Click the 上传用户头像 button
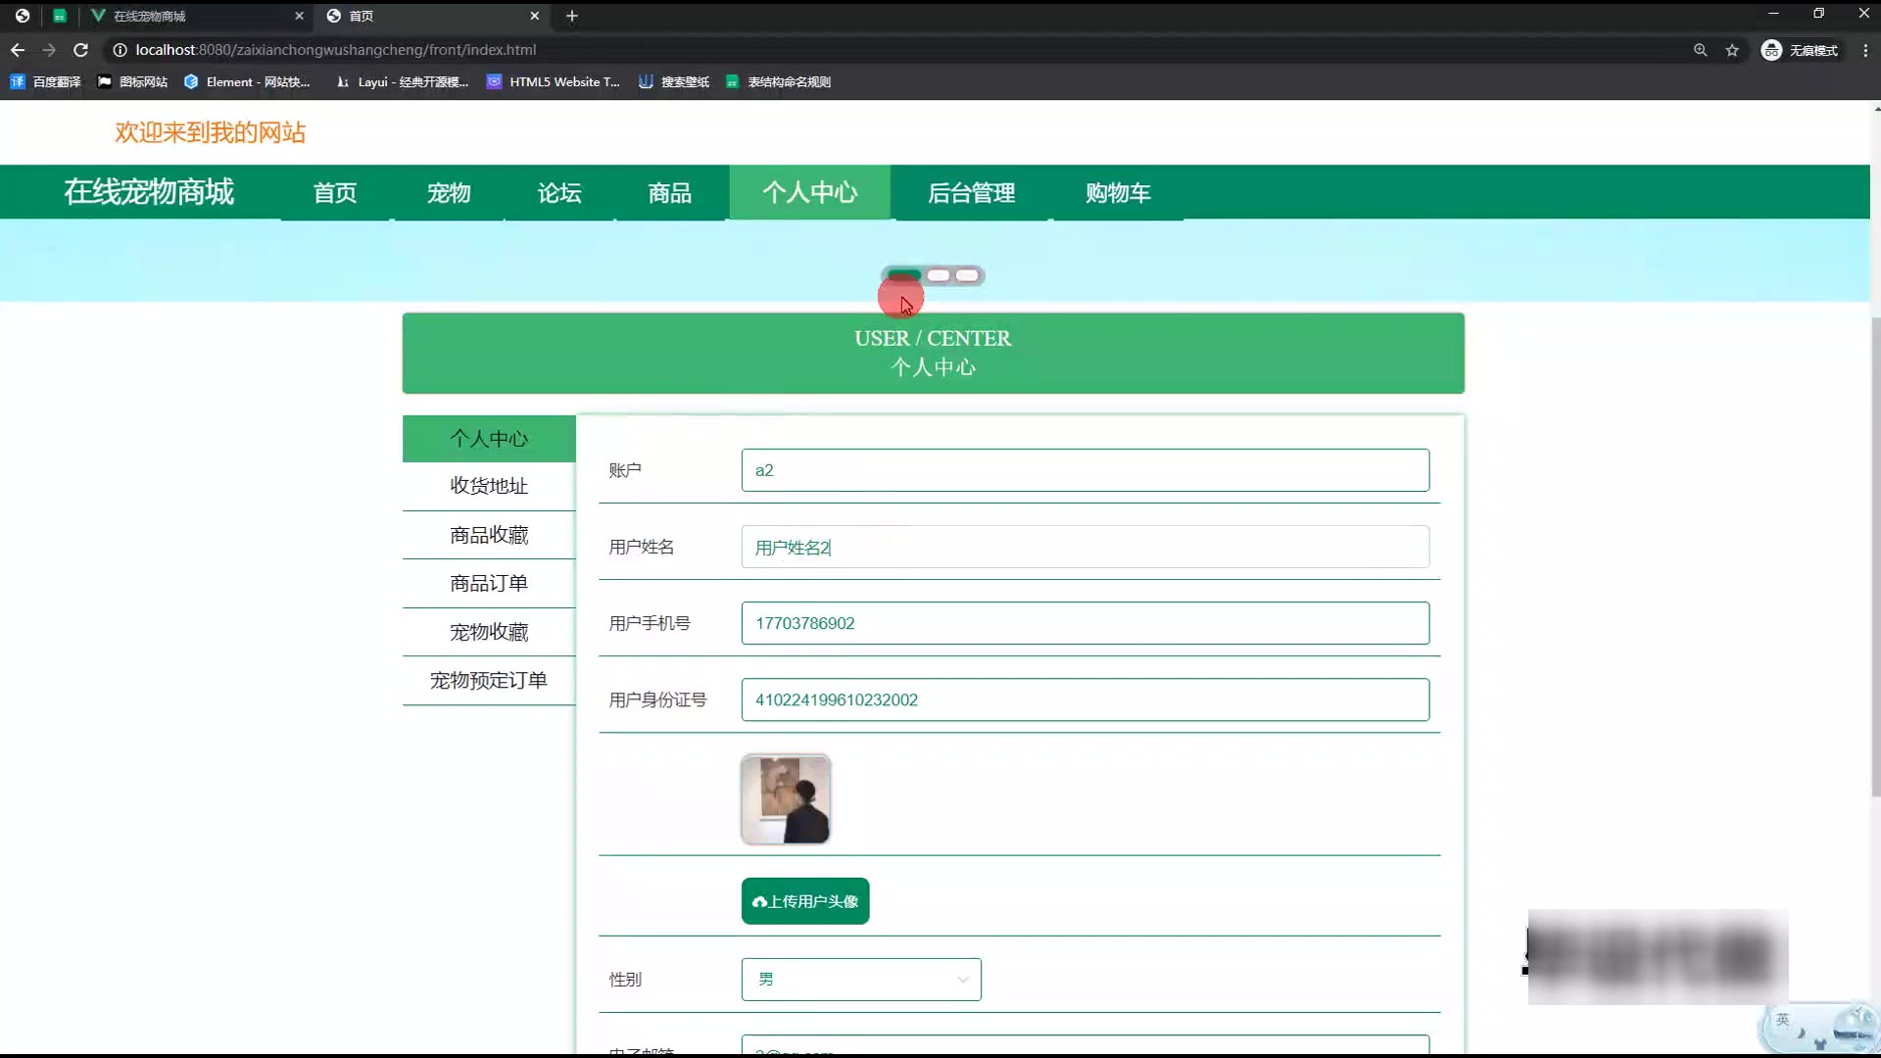This screenshot has height=1058, width=1881. (x=805, y=901)
